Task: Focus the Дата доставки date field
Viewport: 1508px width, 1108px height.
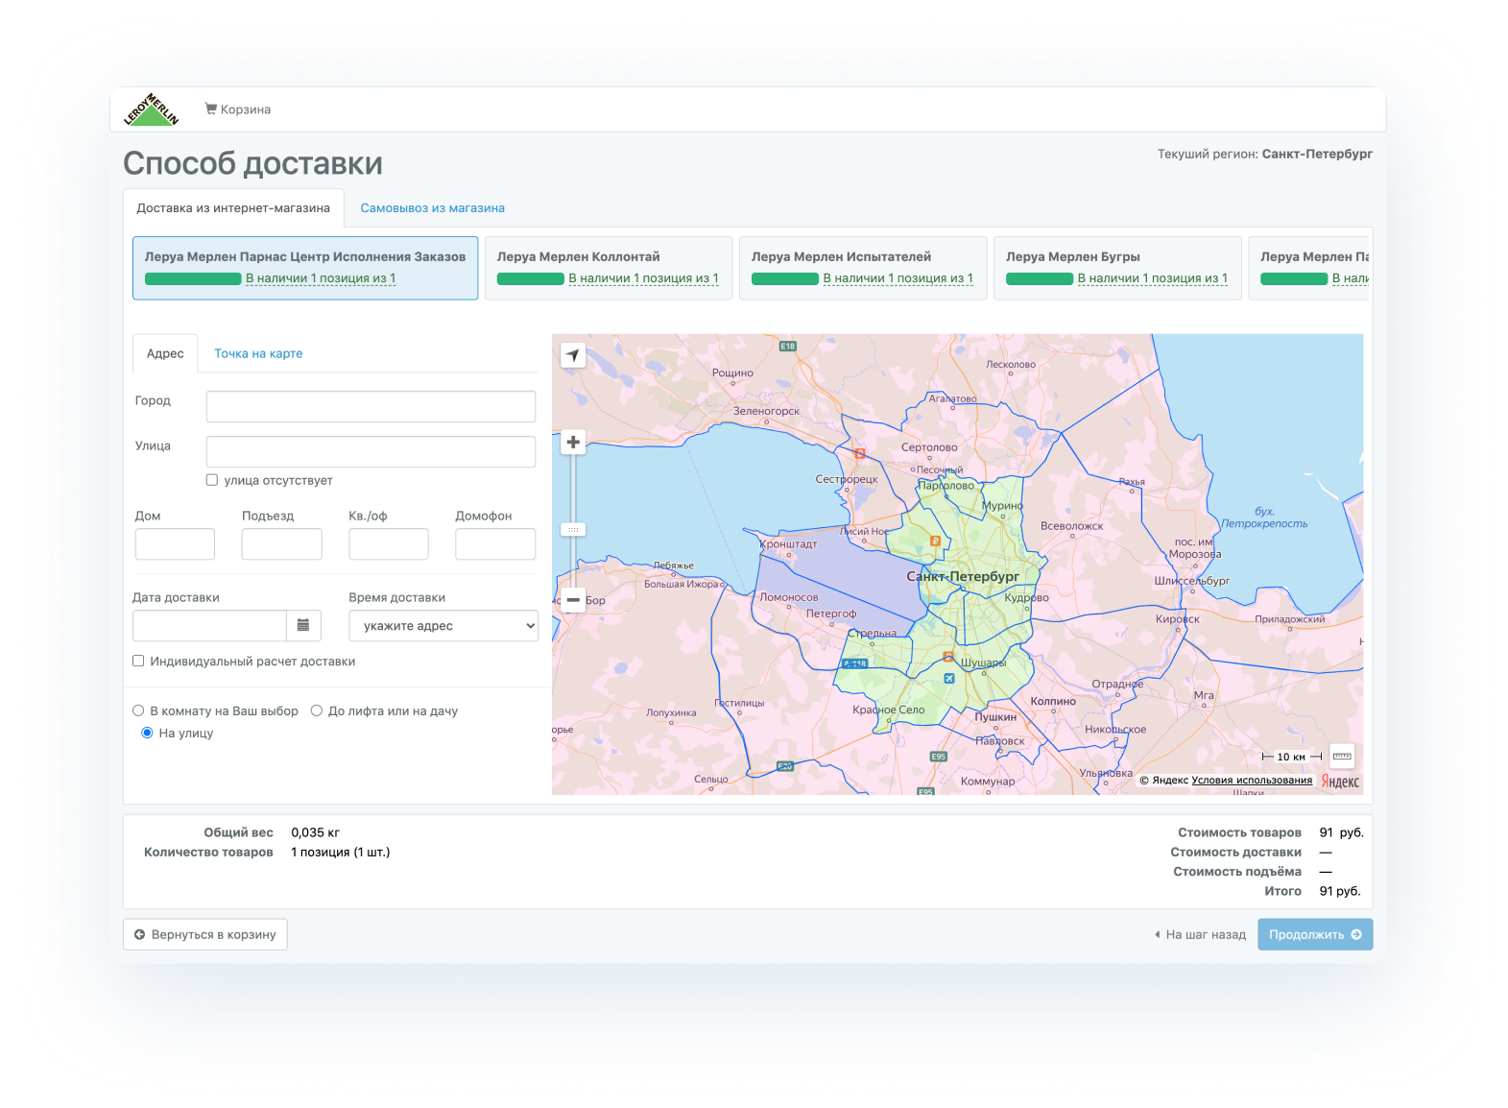Action: 209,625
